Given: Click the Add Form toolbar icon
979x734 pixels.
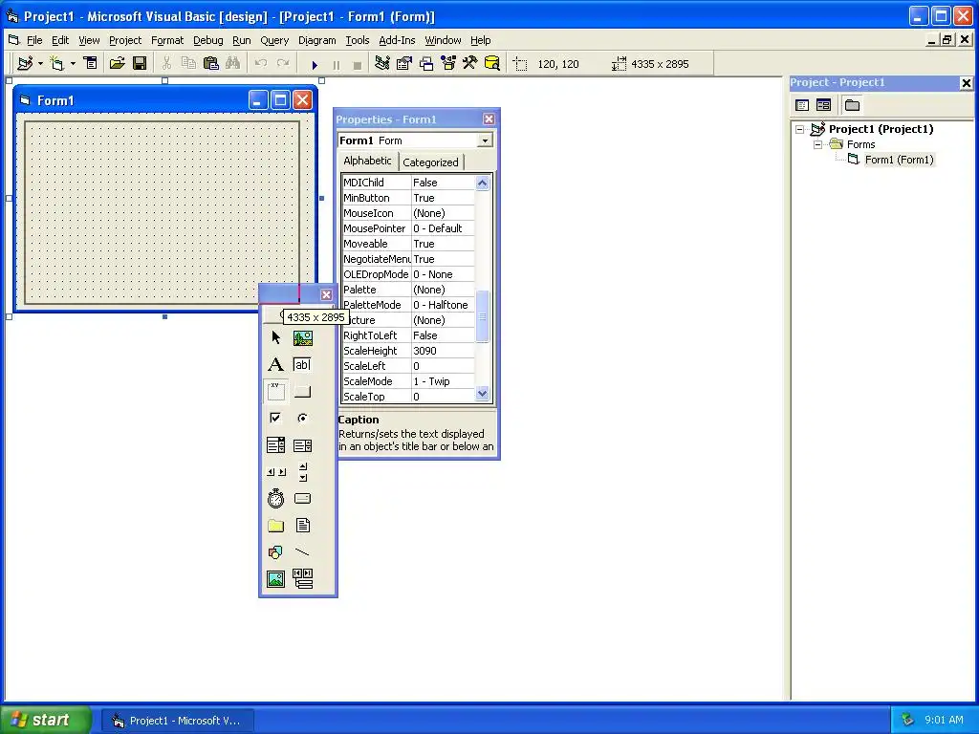Looking at the screenshot, I should pyautogui.click(x=56, y=64).
